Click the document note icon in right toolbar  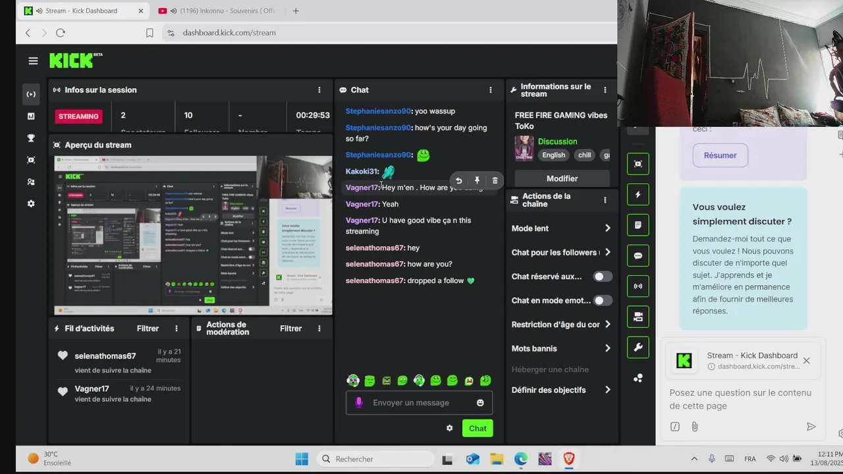click(x=638, y=225)
